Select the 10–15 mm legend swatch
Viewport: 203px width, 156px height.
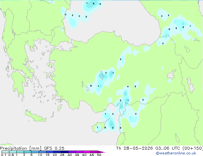click(x=43, y=152)
